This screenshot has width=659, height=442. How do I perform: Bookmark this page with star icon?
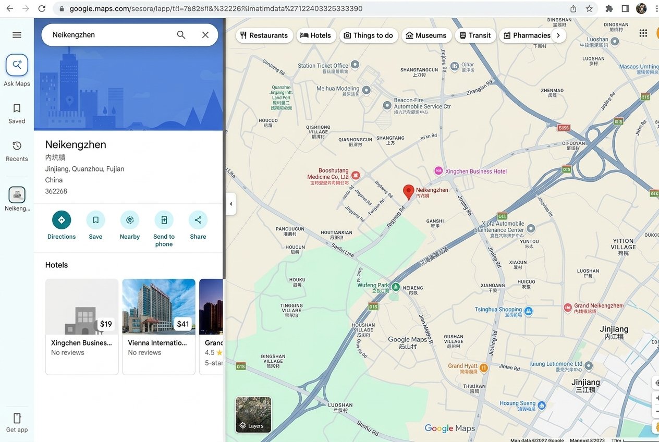(589, 8)
